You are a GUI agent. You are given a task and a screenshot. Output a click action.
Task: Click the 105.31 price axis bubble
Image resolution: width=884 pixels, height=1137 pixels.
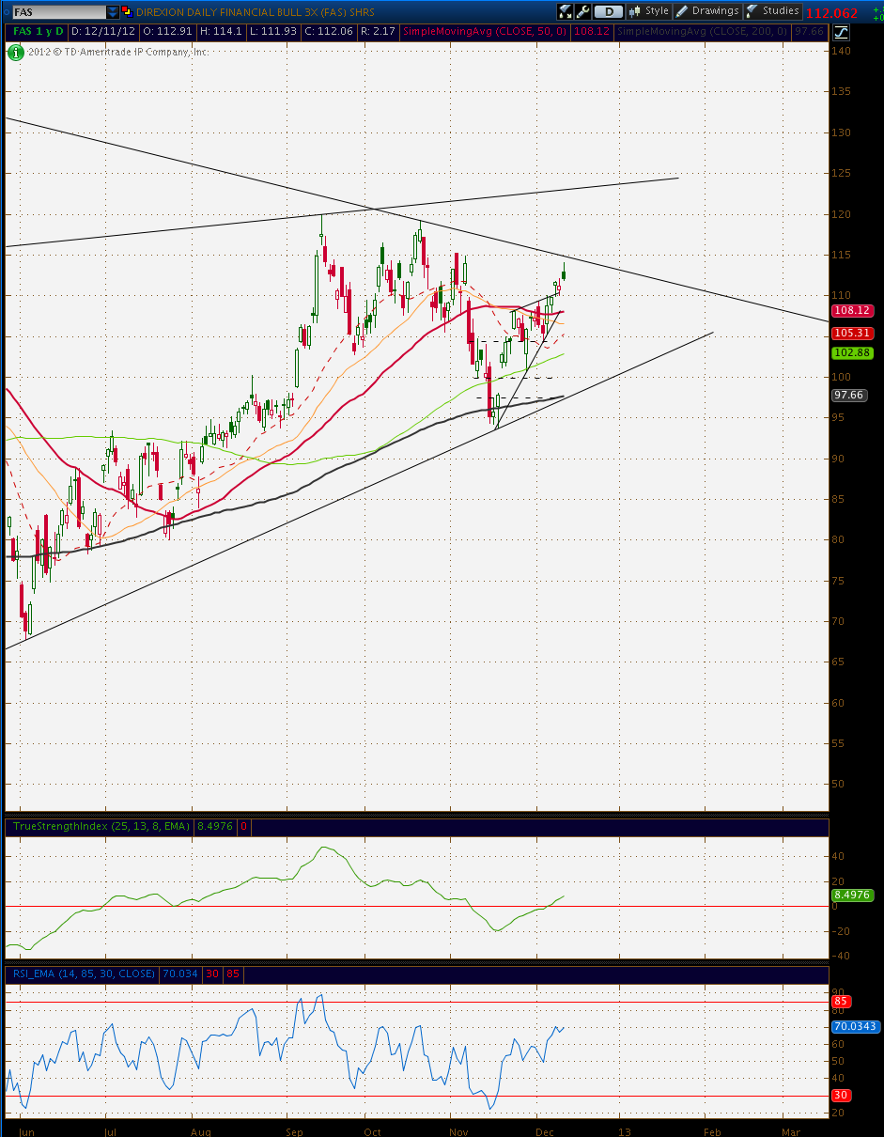[852, 333]
